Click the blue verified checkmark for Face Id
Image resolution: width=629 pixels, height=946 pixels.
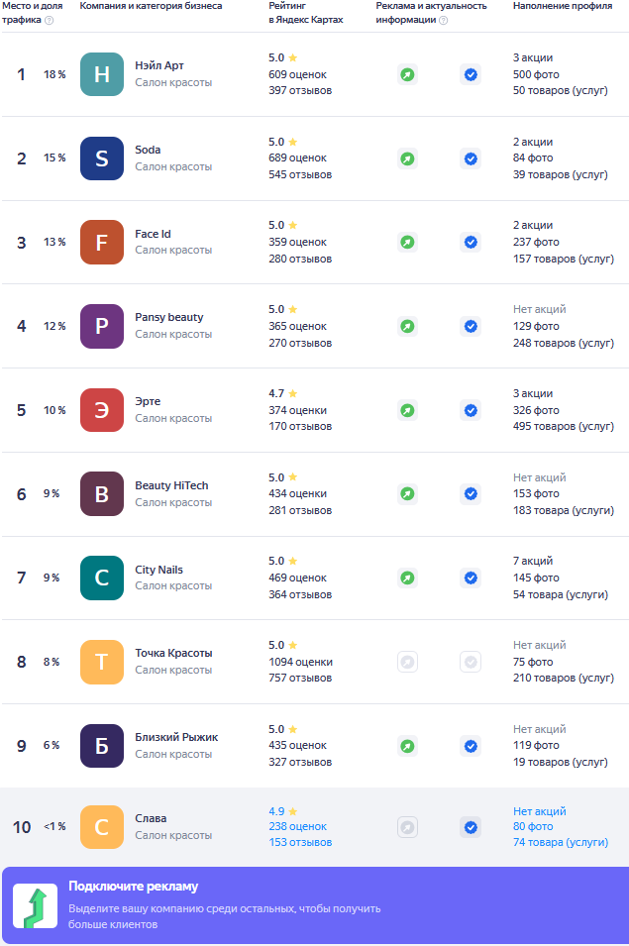471,242
